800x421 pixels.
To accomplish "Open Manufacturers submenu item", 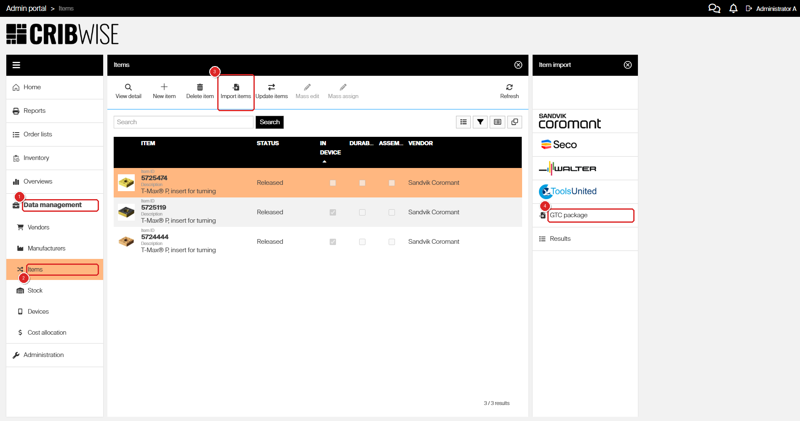I will (x=55, y=248).
